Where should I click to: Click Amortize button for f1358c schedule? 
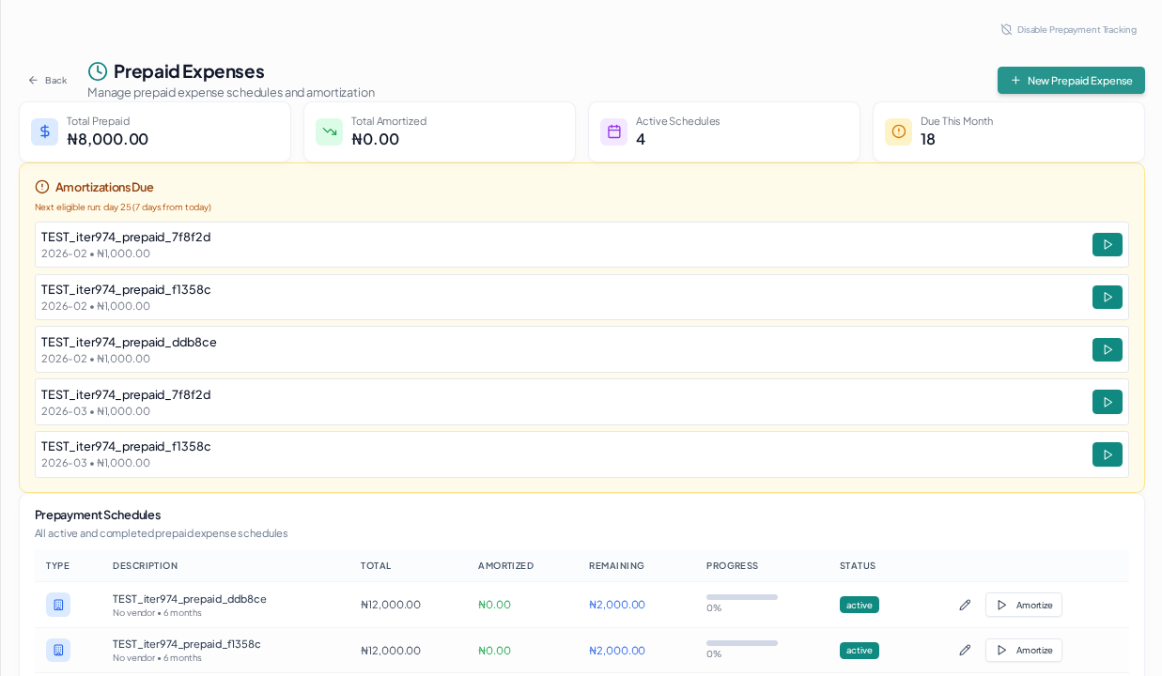tap(1024, 650)
